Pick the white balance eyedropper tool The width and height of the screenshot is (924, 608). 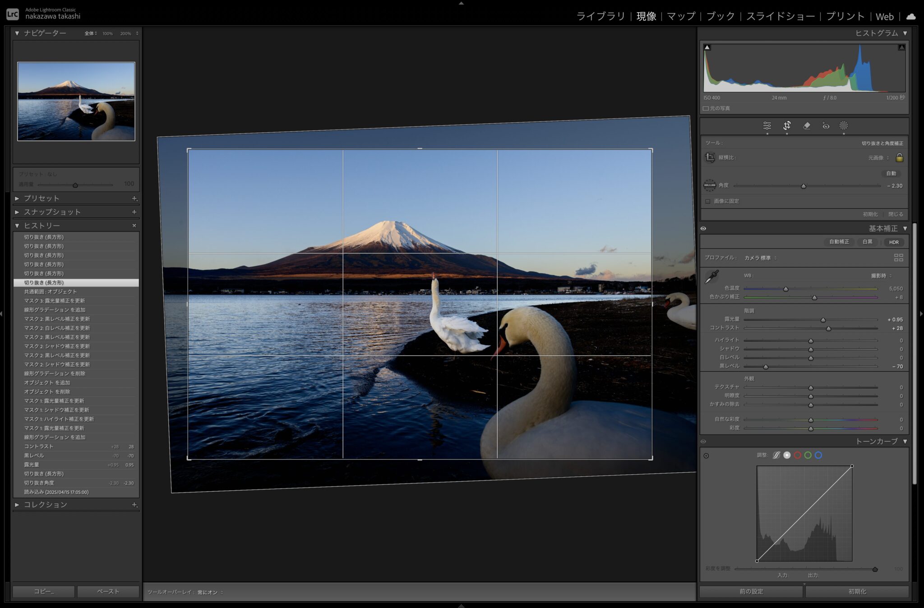click(711, 276)
